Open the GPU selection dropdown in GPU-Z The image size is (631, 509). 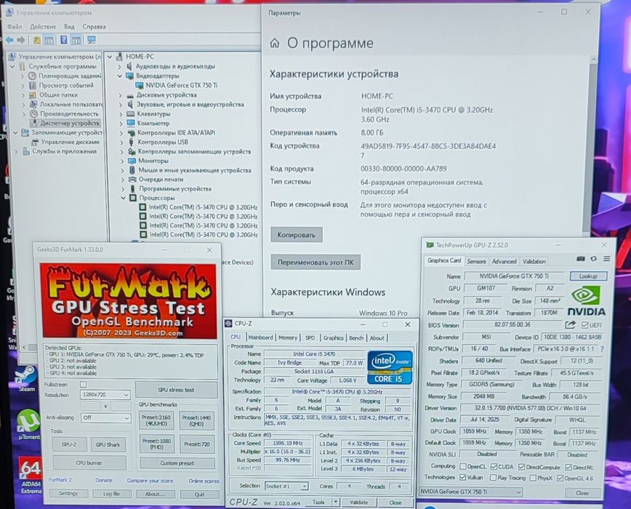pyautogui.click(x=470, y=492)
